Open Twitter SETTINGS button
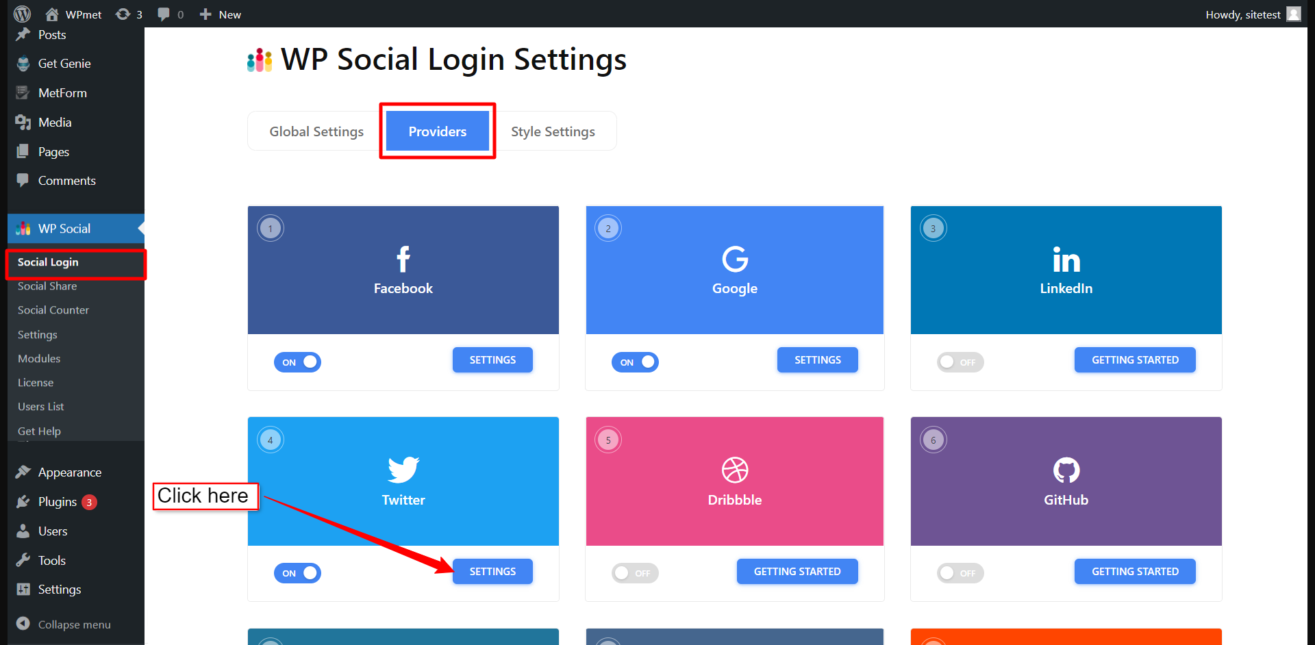 click(x=492, y=572)
